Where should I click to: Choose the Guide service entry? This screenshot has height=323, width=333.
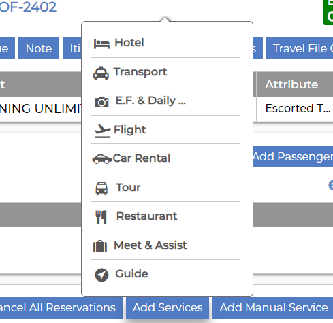tap(165, 274)
